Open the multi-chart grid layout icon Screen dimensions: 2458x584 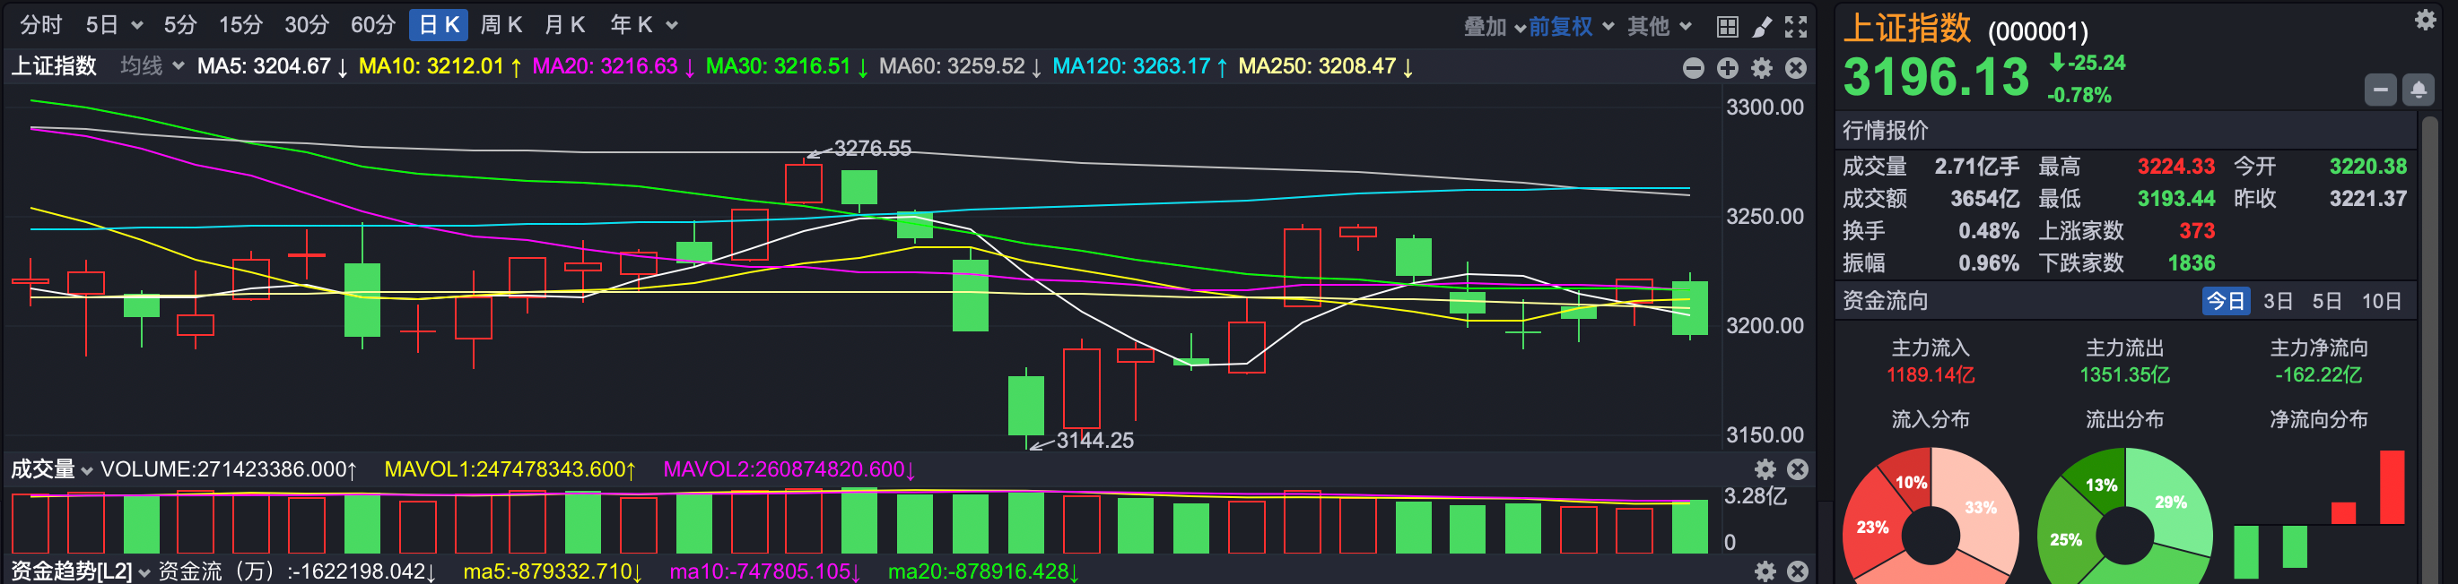1727,27
